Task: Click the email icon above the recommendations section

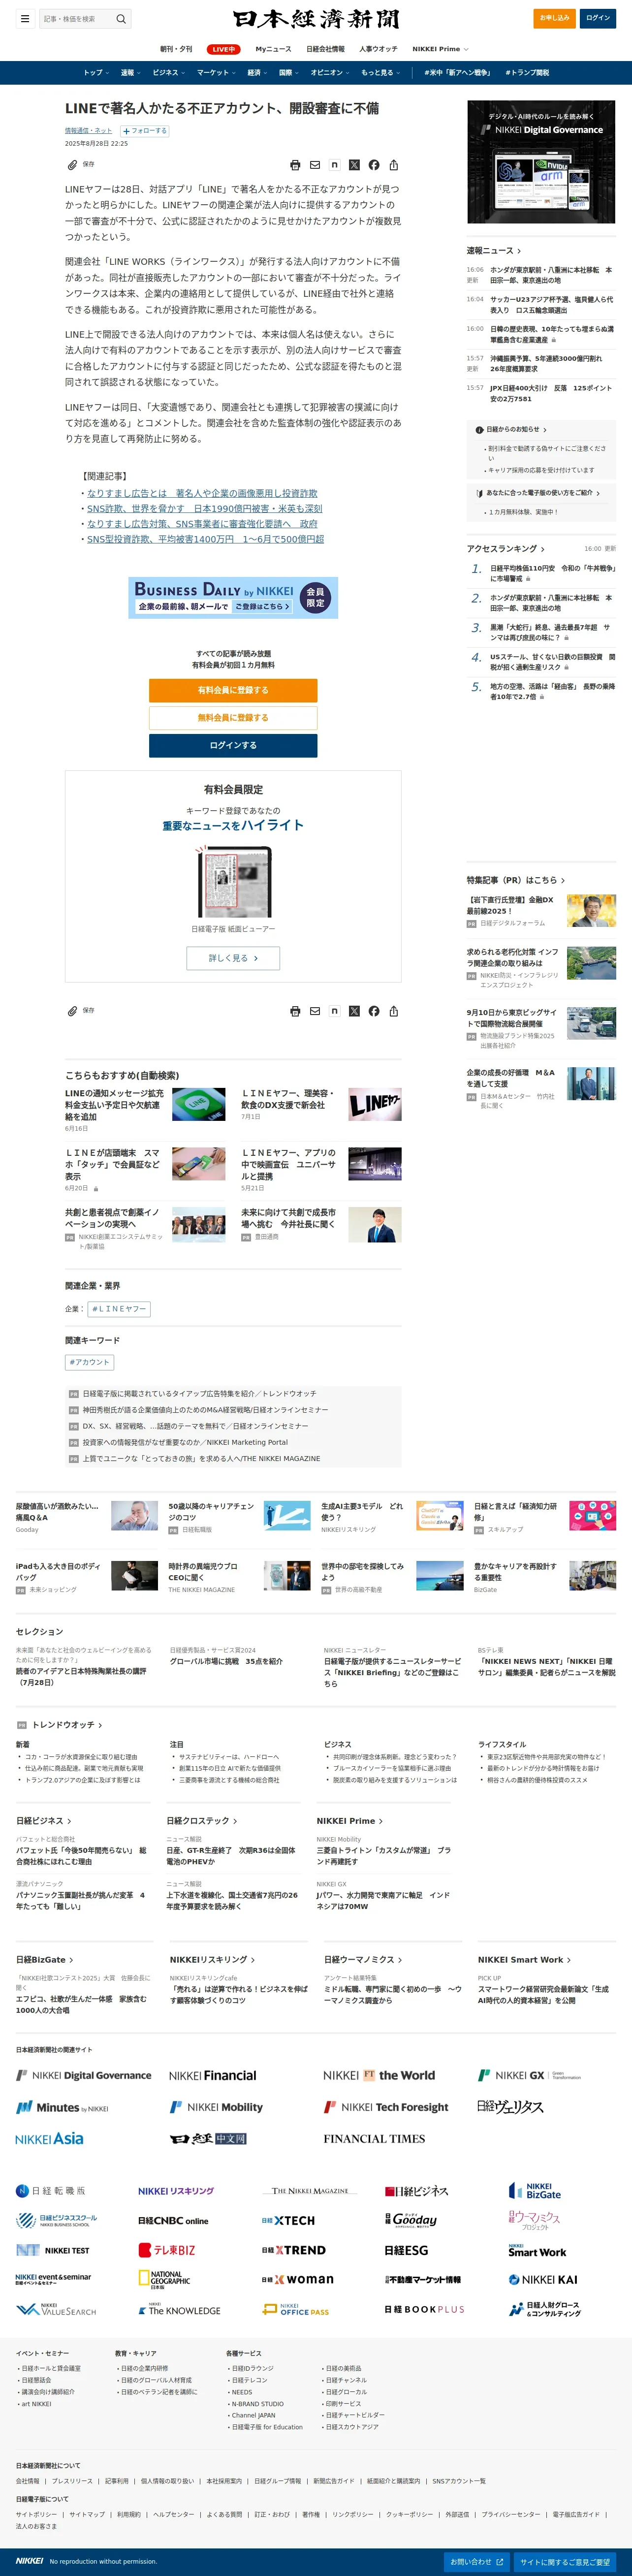Action: (315, 1011)
